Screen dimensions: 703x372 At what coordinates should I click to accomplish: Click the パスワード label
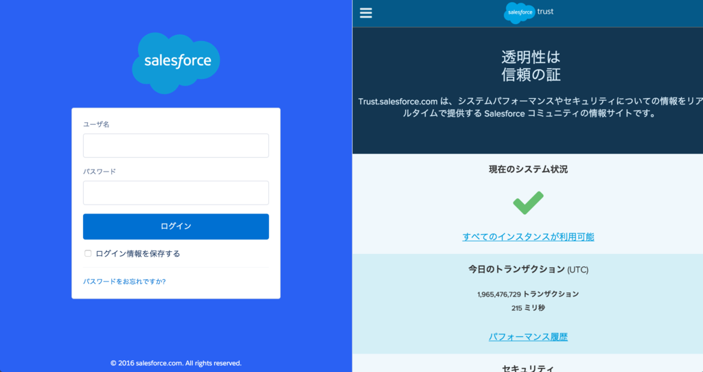pyautogui.click(x=99, y=171)
